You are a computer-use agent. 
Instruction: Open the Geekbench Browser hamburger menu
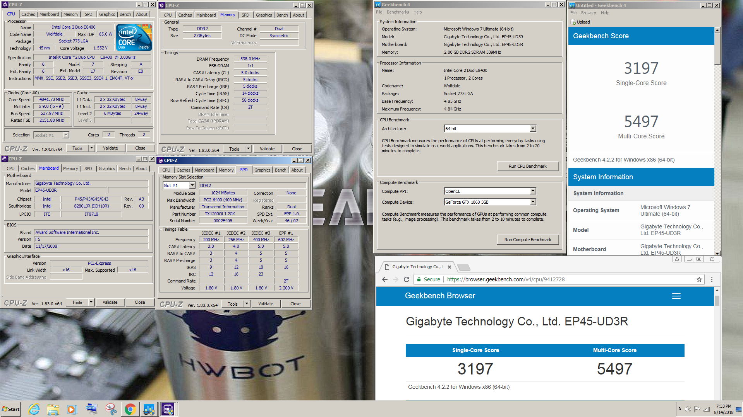[676, 296]
